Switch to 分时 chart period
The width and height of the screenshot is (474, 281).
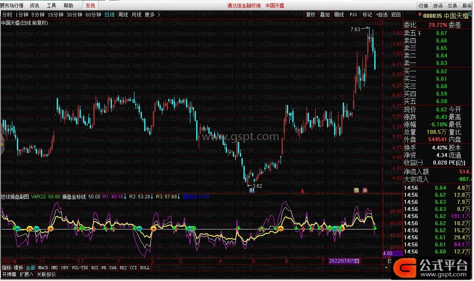pyautogui.click(x=7, y=15)
